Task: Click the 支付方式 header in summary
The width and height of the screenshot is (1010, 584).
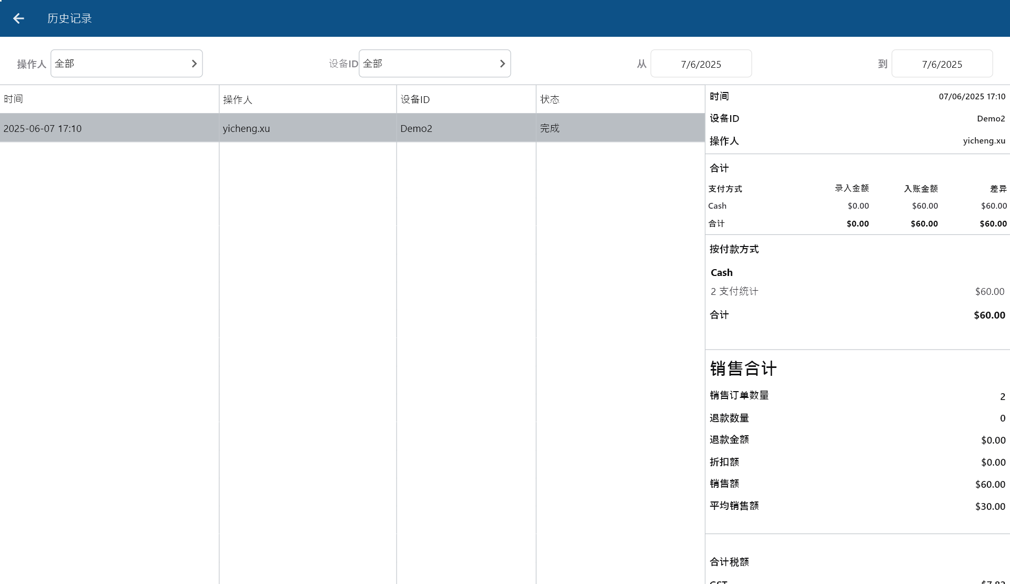Action: [725, 189]
